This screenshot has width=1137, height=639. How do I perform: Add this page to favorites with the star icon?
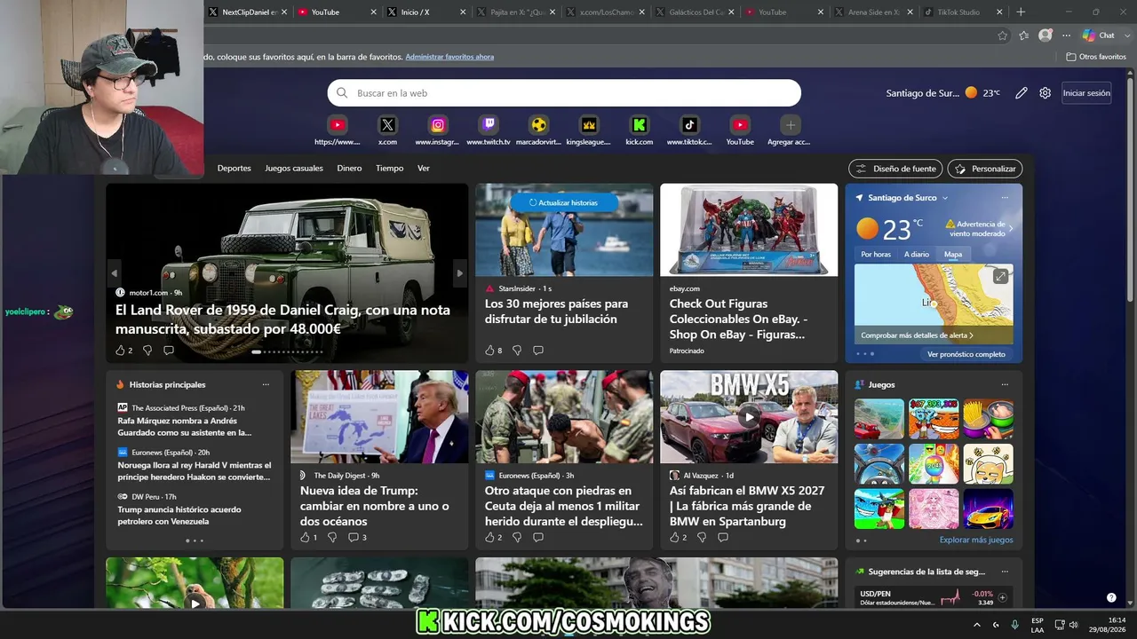point(1003,35)
